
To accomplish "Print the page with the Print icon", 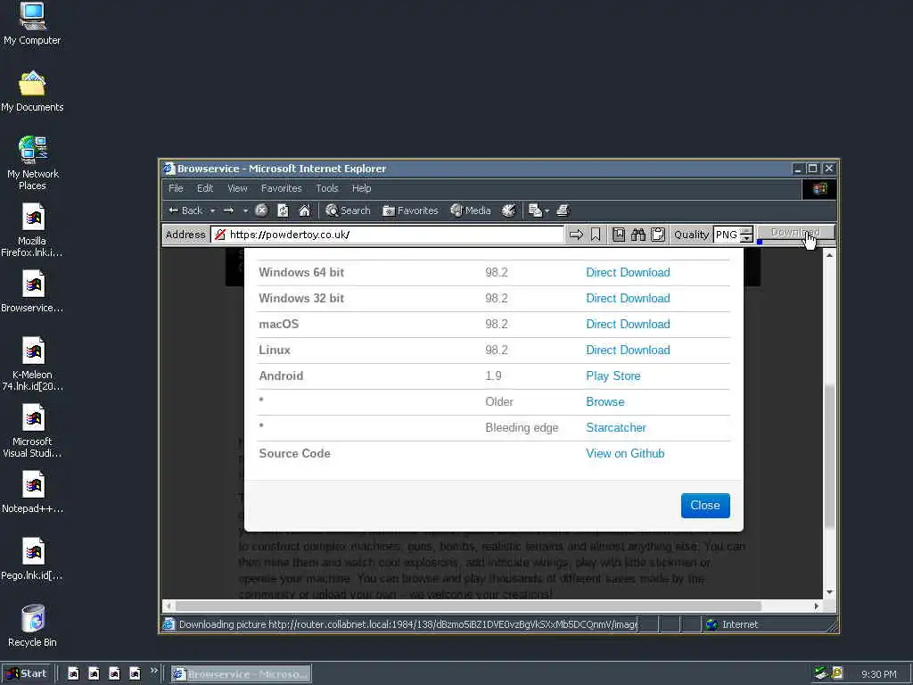I will click(563, 210).
